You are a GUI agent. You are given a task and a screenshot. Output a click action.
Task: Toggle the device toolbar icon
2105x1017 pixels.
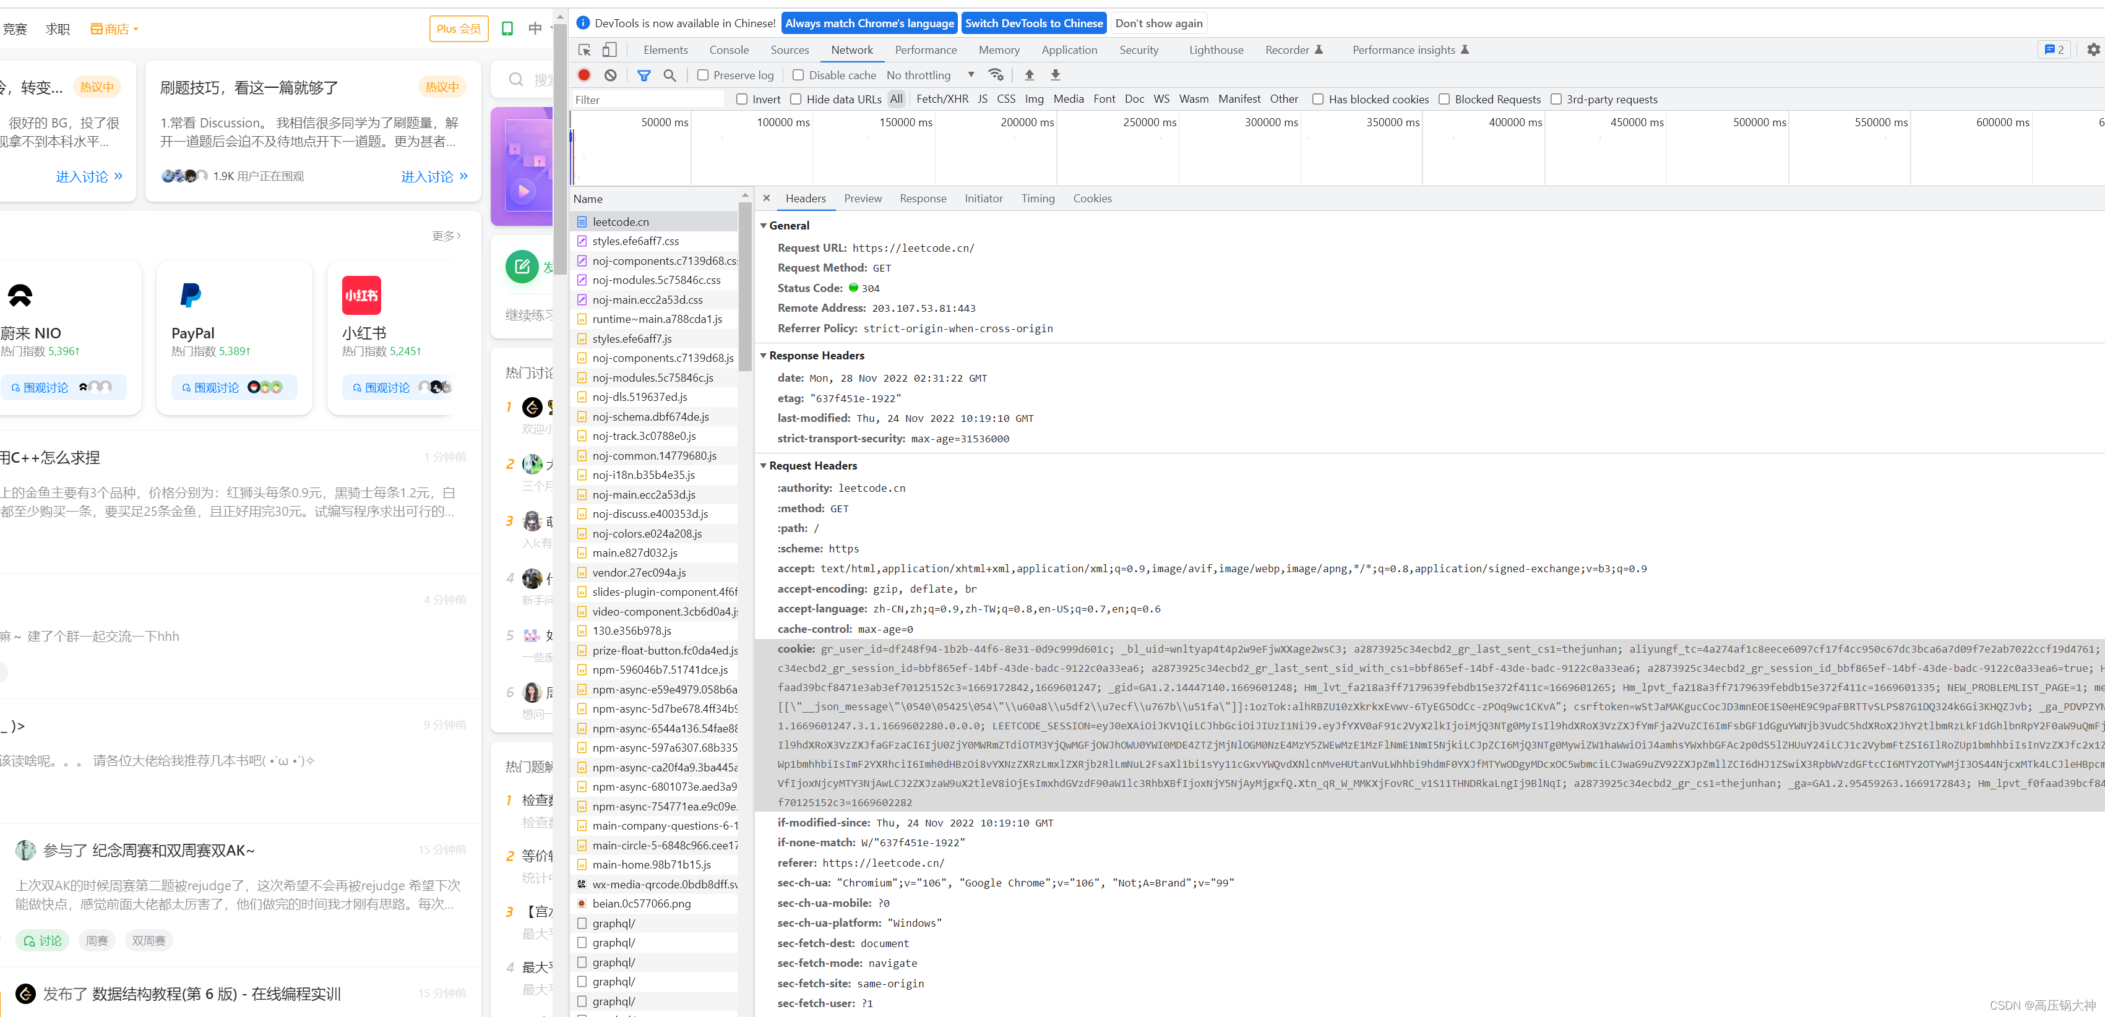point(609,50)
